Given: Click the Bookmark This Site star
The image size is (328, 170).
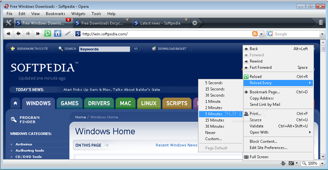Looking at the screenshot, I should [x=13, y=48].
